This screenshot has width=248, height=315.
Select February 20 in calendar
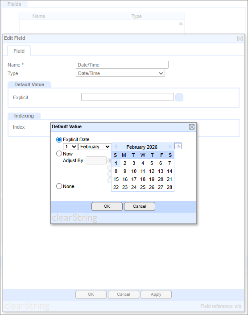click(x=161, y=179)
